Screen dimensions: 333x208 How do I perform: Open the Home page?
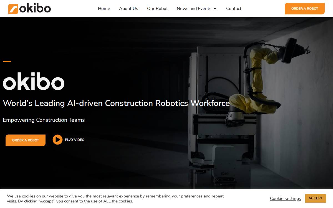point(104,9)
